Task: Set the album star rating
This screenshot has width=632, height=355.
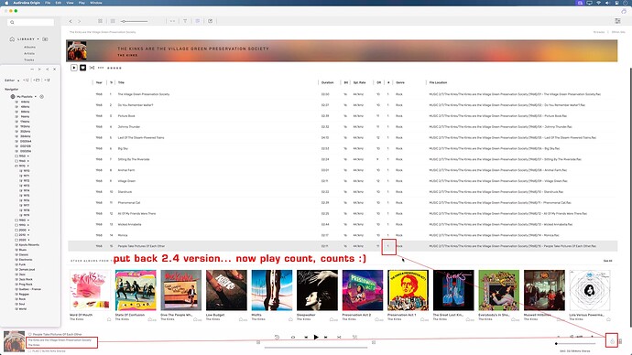Action: click(114, 68)
